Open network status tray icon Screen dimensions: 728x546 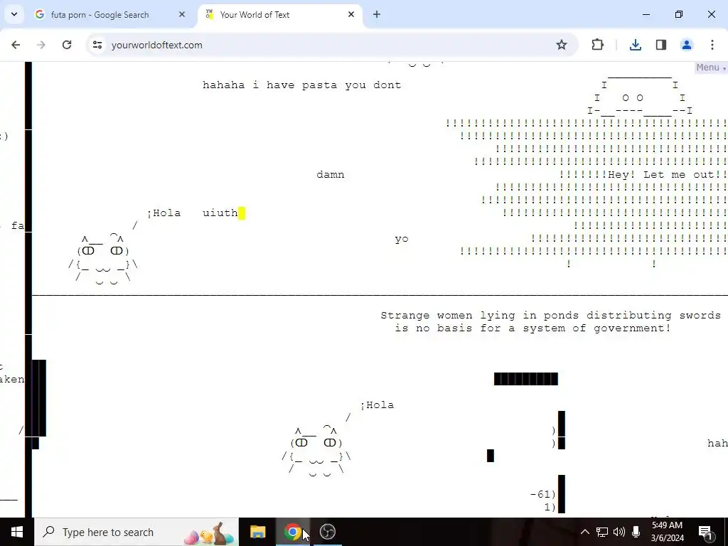tap(602, 532)
